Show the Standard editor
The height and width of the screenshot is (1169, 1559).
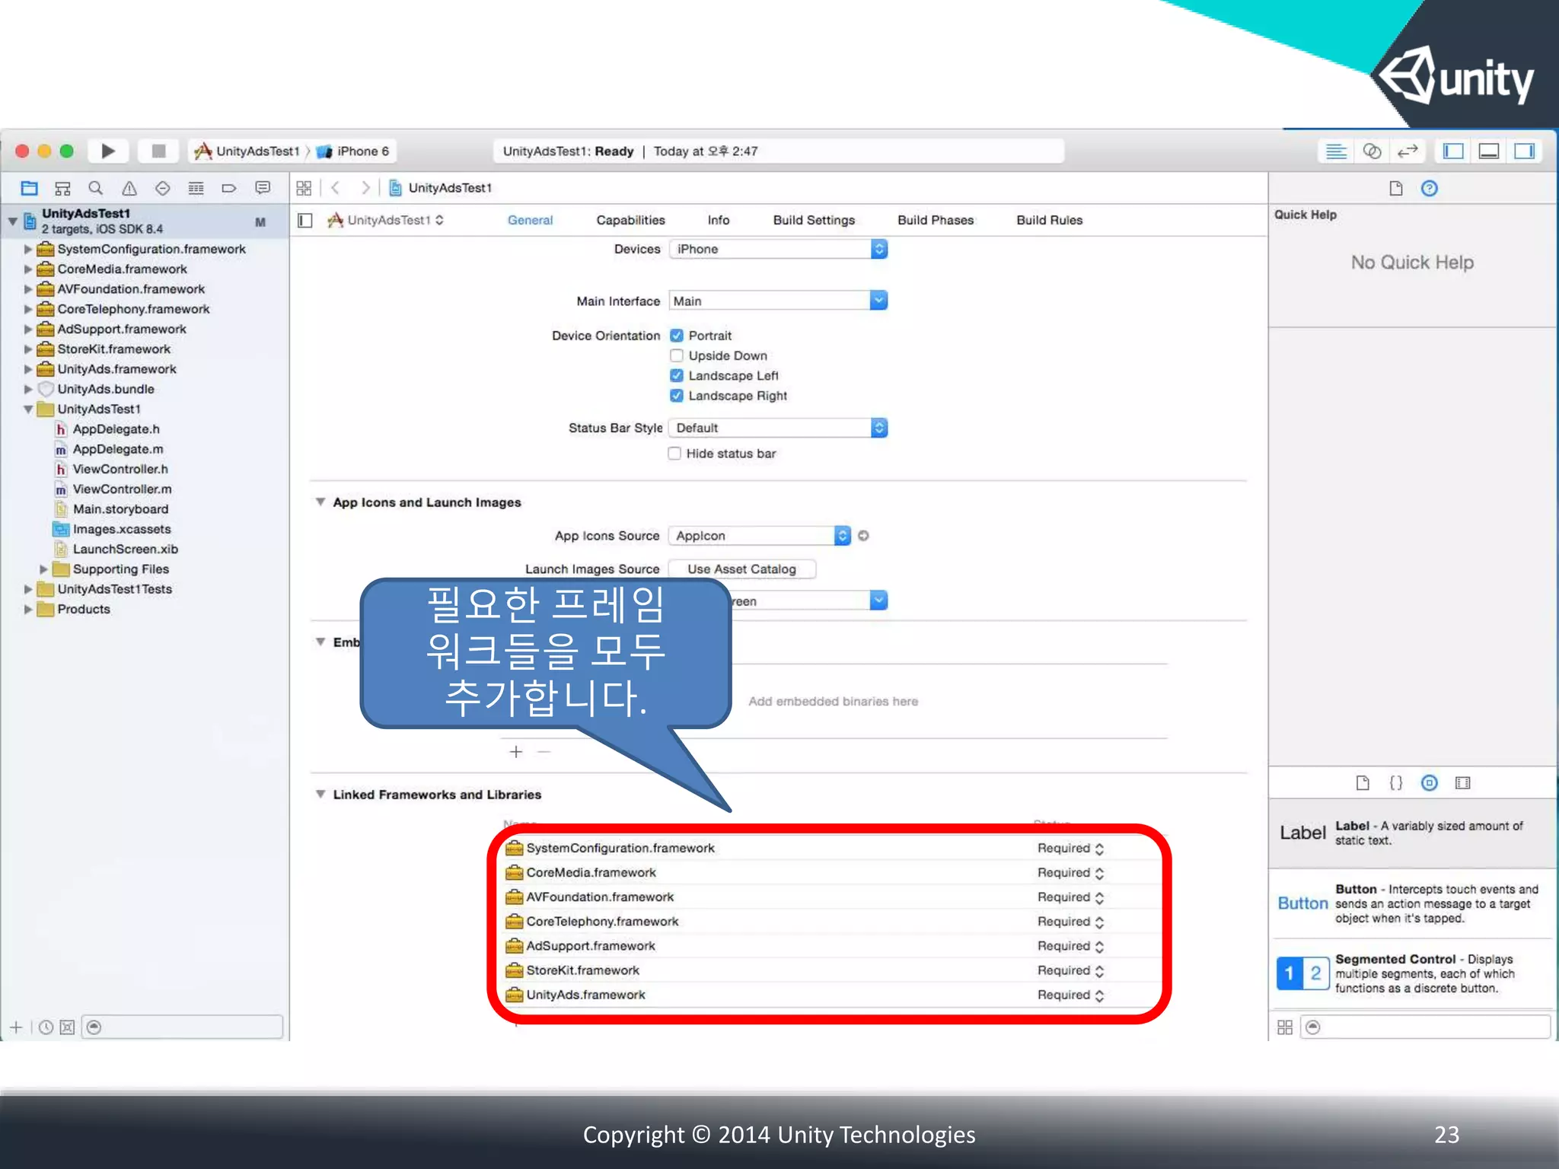point(1336,151)
